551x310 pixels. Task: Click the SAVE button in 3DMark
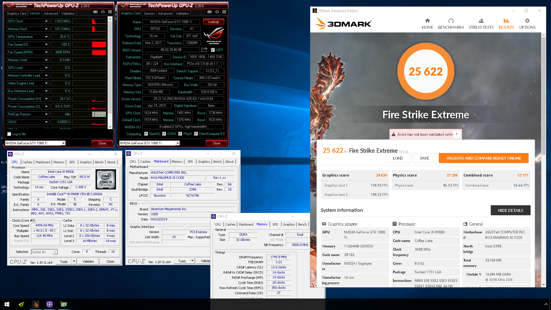[424, 158]
